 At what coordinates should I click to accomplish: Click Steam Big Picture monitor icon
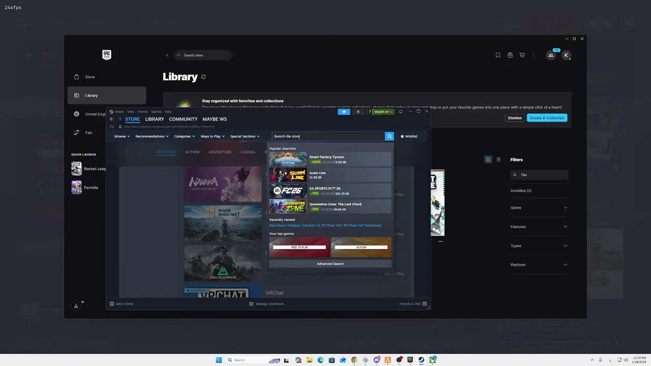401,111
